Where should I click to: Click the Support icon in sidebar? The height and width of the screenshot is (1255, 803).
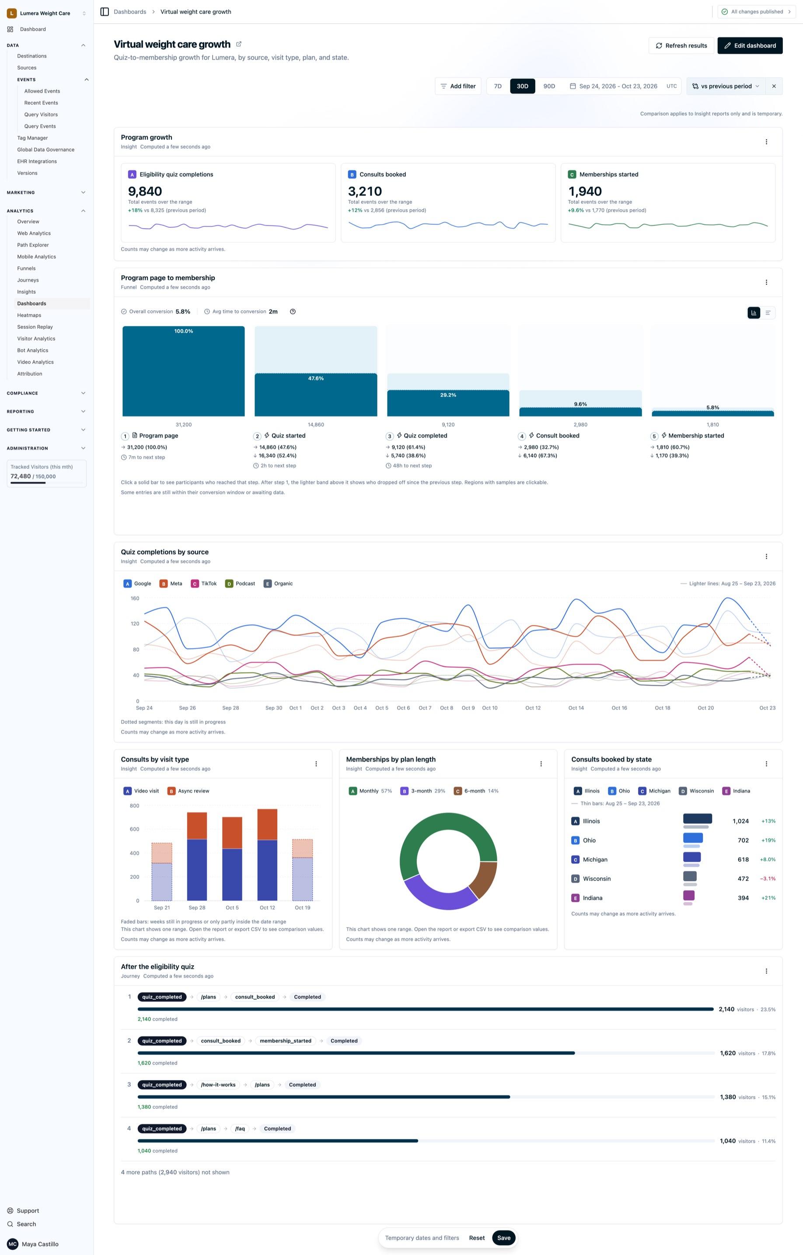point(10,1211)
